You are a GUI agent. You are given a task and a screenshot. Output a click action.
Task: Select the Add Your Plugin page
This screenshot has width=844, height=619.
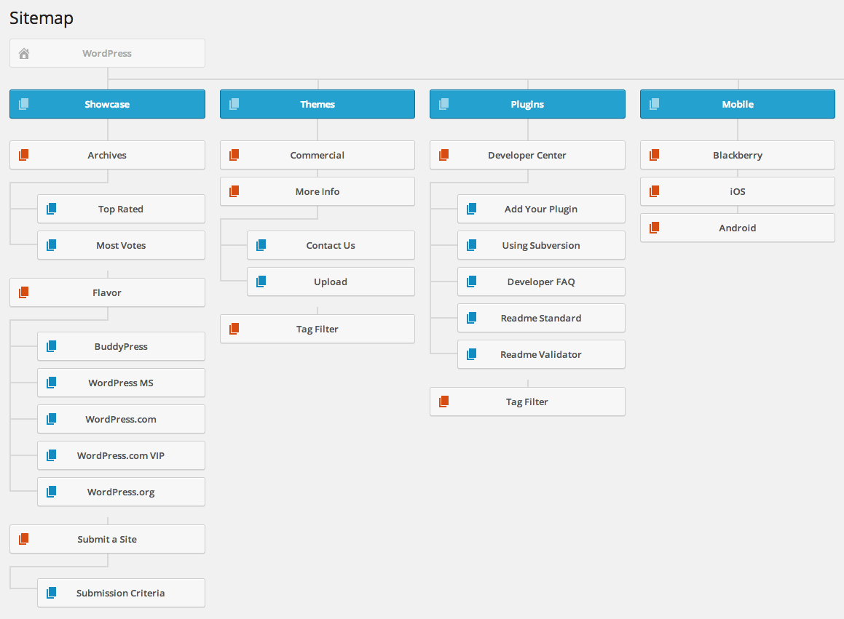coord(542,209)
